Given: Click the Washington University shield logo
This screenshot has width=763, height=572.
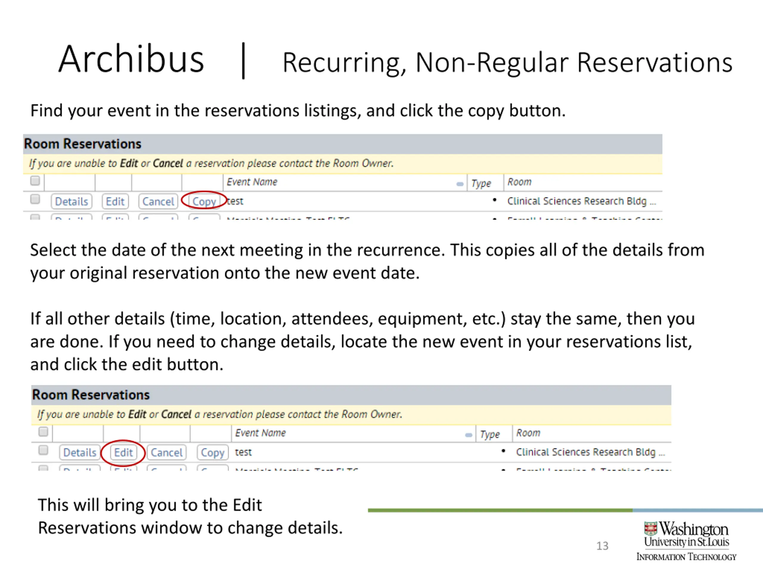Looking at the screenshot, I should pyautogui.click(x=651, y=528).
